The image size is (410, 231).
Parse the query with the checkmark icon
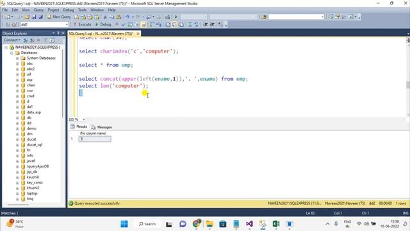tap(124, 24)
